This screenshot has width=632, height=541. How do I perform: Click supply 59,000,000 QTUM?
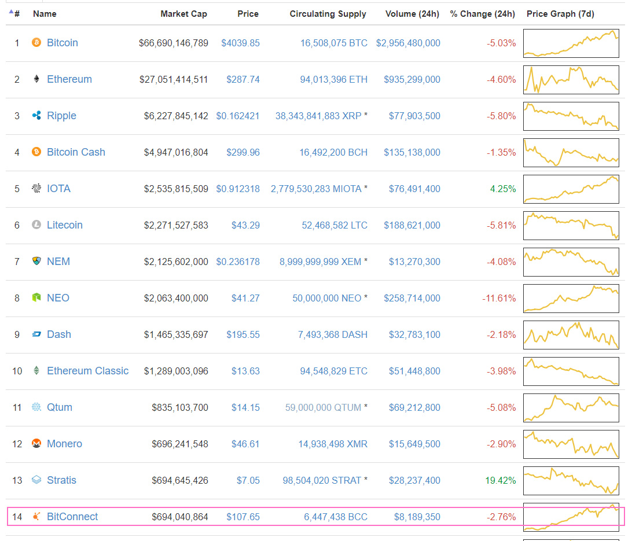click(324, 408)
